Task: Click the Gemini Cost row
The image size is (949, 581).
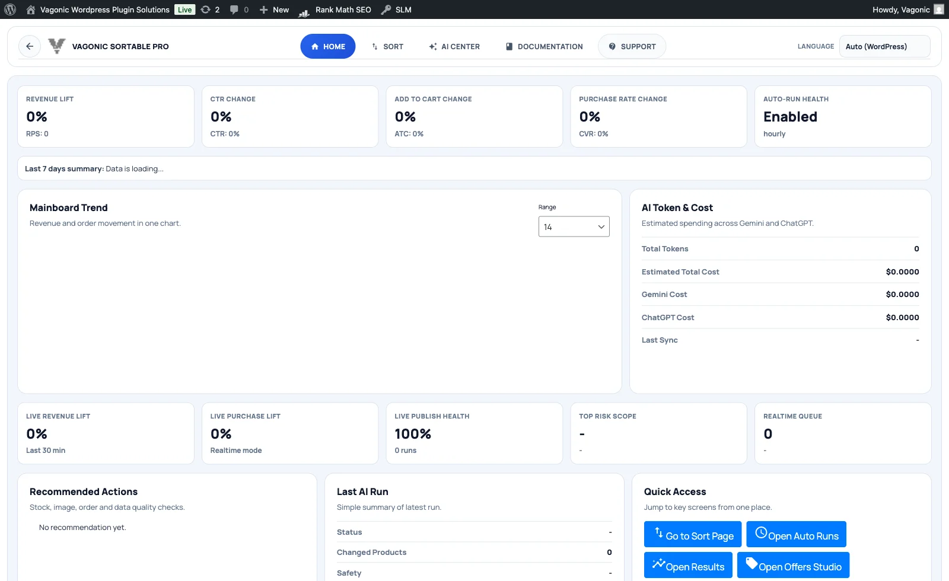Action: point(780,295)
